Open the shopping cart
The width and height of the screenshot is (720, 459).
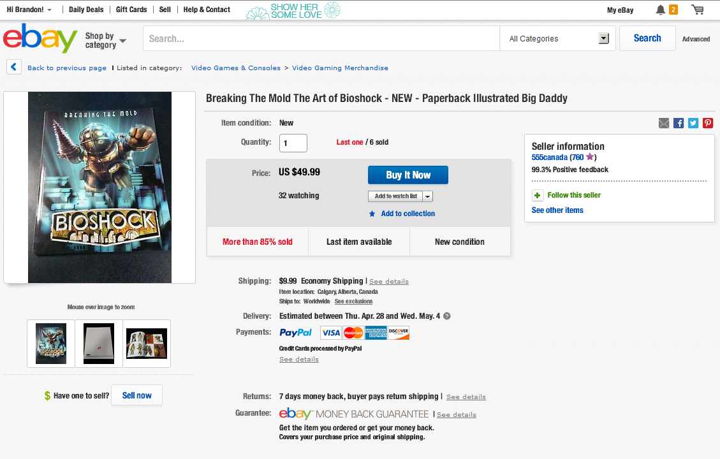(698, 10)
